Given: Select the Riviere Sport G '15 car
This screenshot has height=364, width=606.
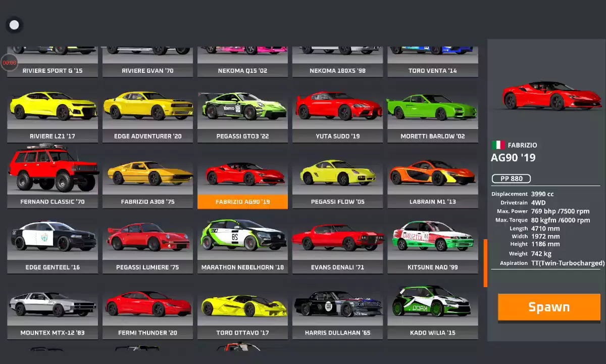Looking at the screenshot, I should click(53, 62).
